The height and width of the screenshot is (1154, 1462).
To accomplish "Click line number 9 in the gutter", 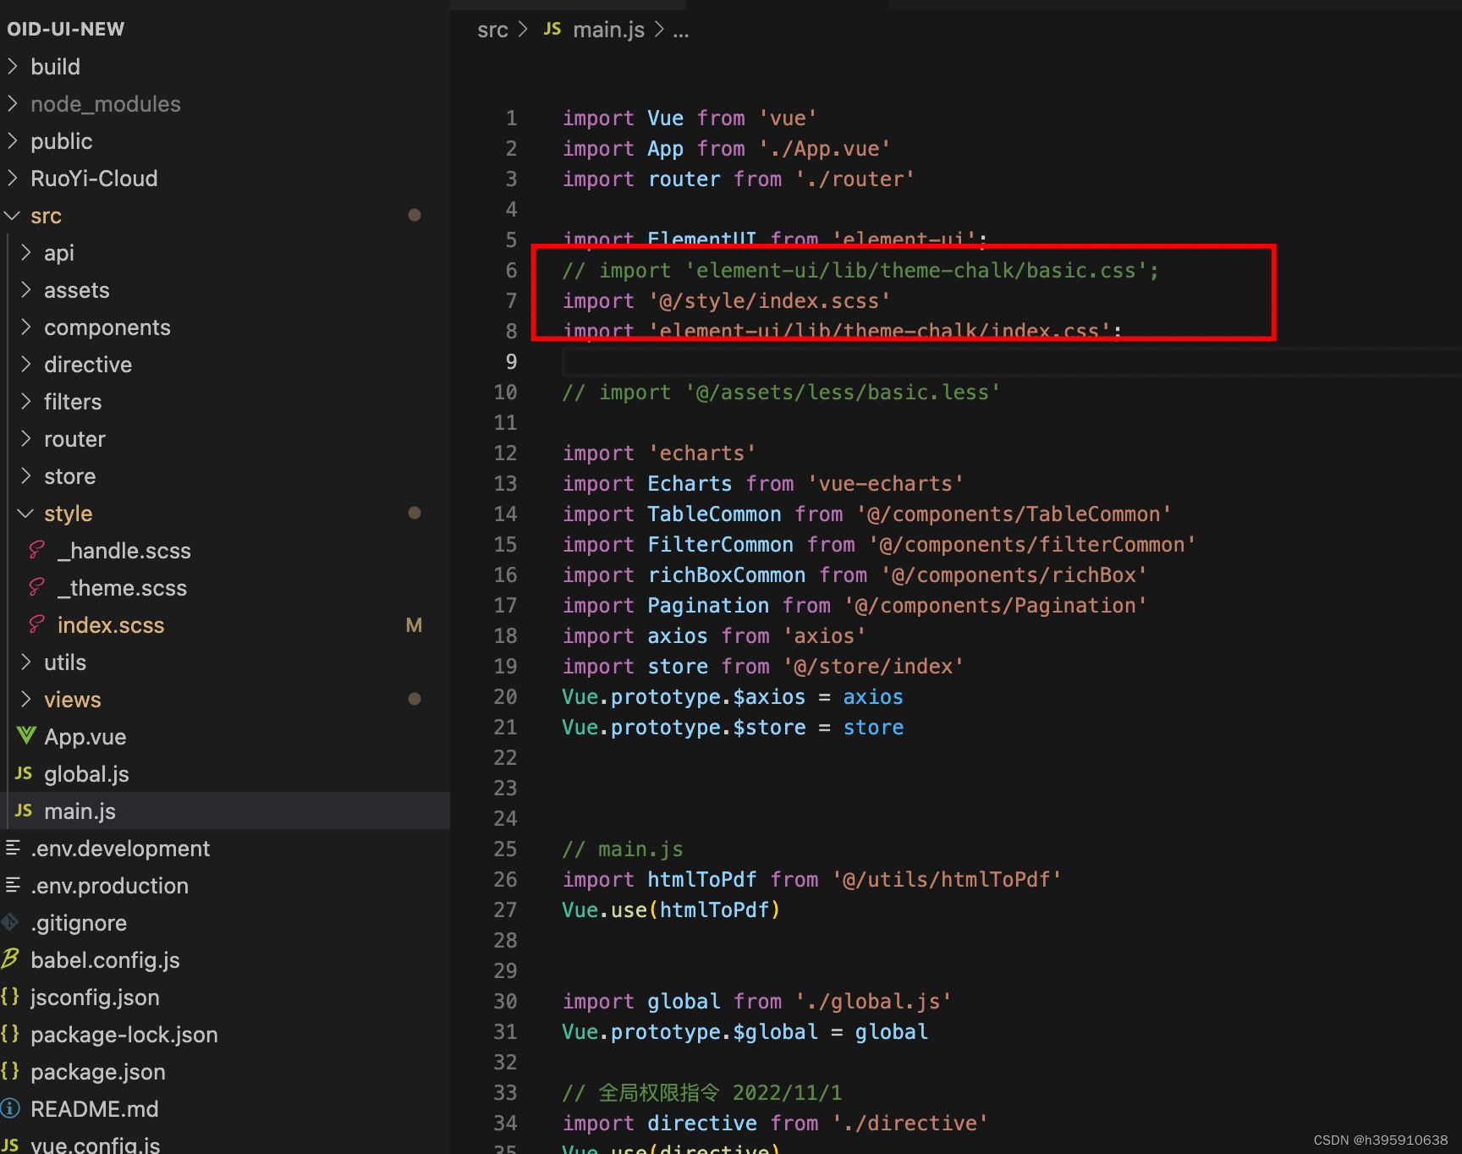I will (x=511, y=362).
